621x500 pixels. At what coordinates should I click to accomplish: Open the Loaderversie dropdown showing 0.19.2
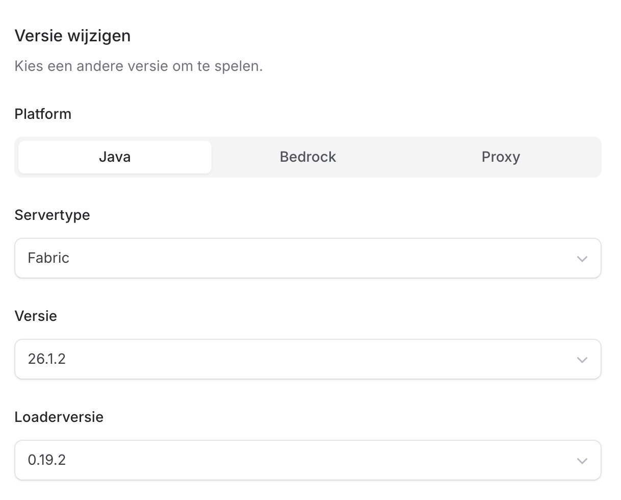pyautogui.click(x=308, y=460)
